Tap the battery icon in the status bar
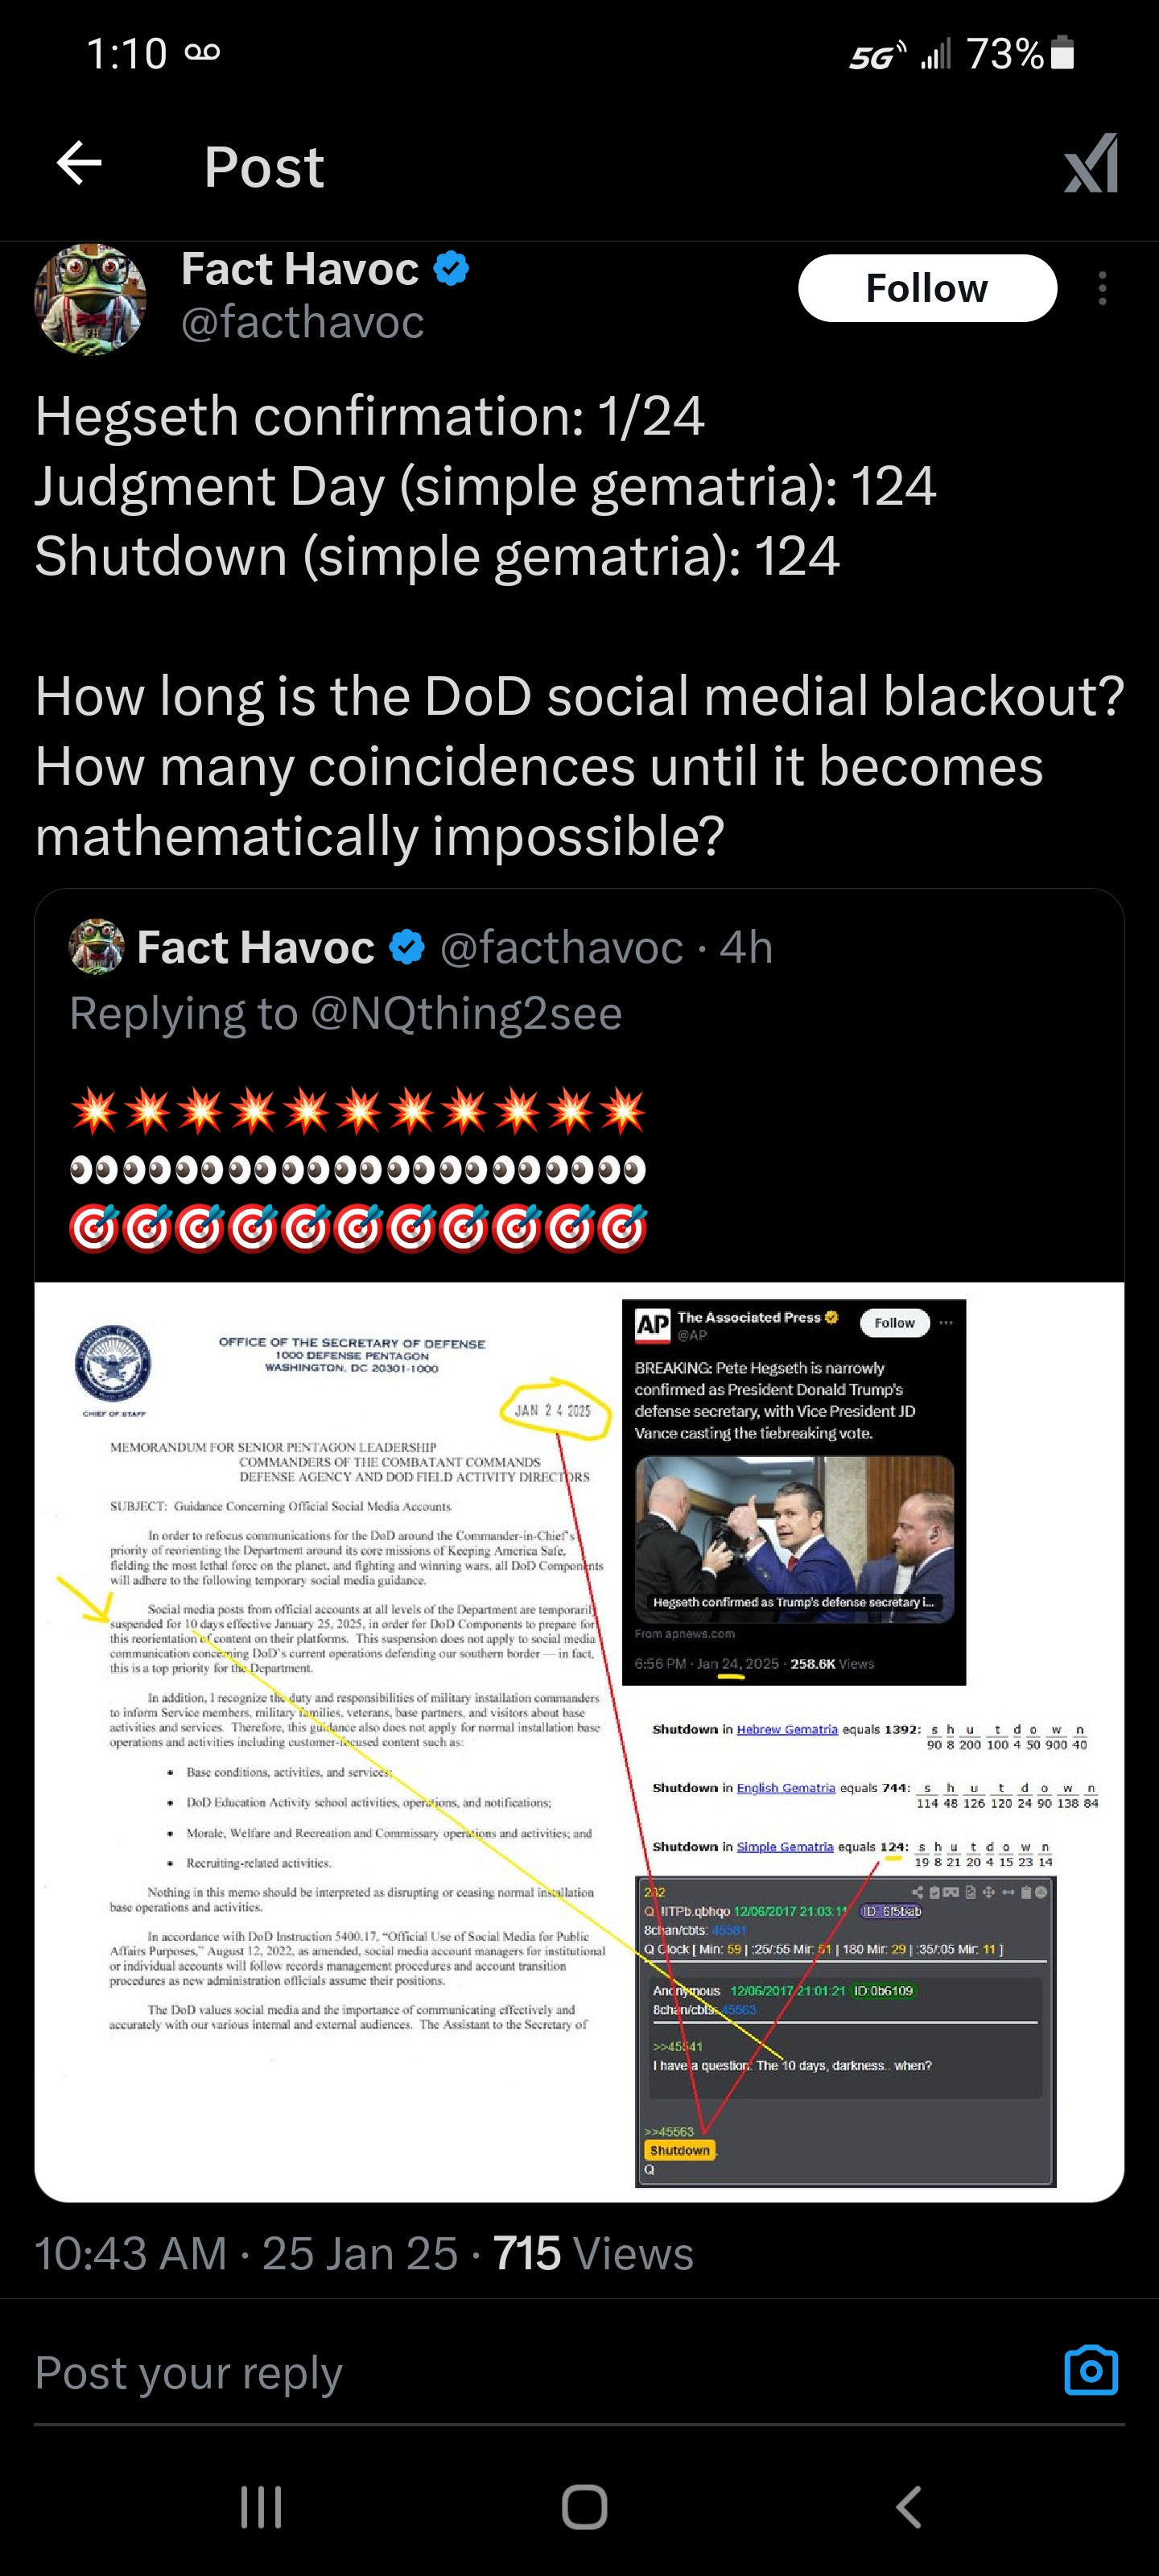The width and height of the screenshot is (1159, 2576). (x=1064, y=53)
